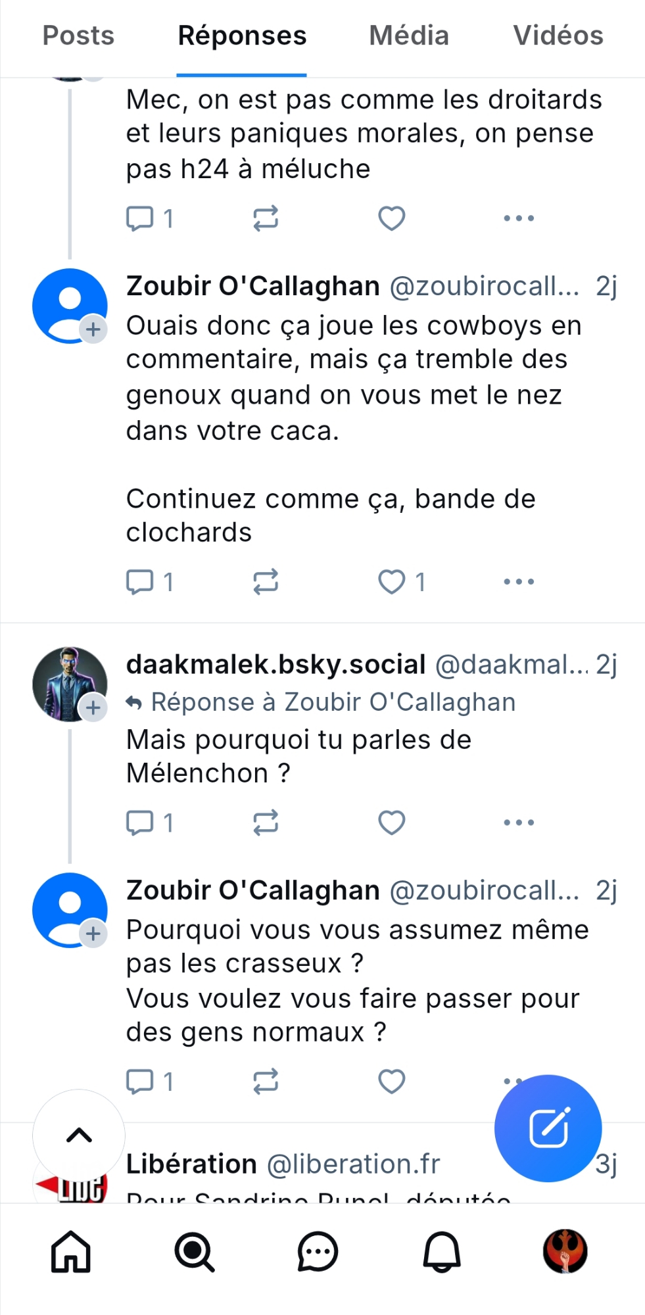Open the Notifications bell icon

441,1251
